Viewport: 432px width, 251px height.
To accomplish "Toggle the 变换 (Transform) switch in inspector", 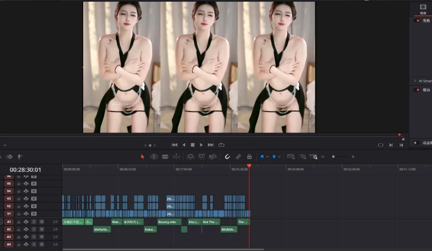I will tap(417, 20).
